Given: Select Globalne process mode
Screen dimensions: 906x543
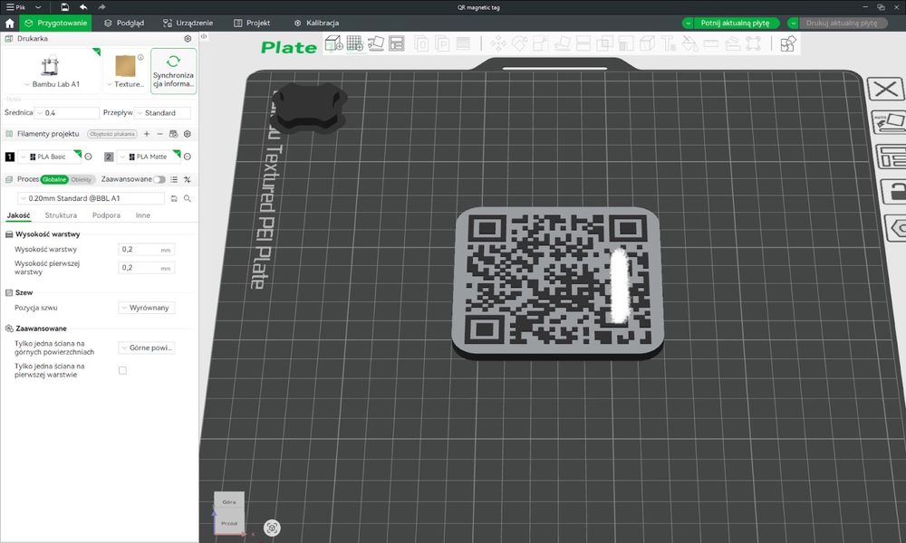Looking at the screenshot, I should 54,179.
